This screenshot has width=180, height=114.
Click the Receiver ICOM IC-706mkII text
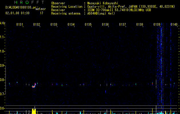pyautogui.click(x=119, y=10)
